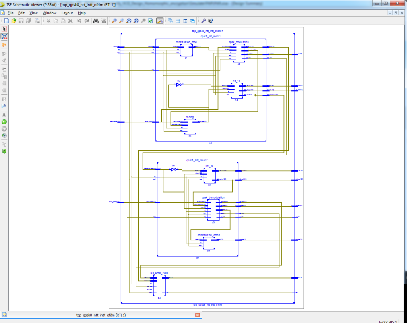Select the Zoom In tool on the toolbar
Screen dimensions: 407x323
point(114,21)
